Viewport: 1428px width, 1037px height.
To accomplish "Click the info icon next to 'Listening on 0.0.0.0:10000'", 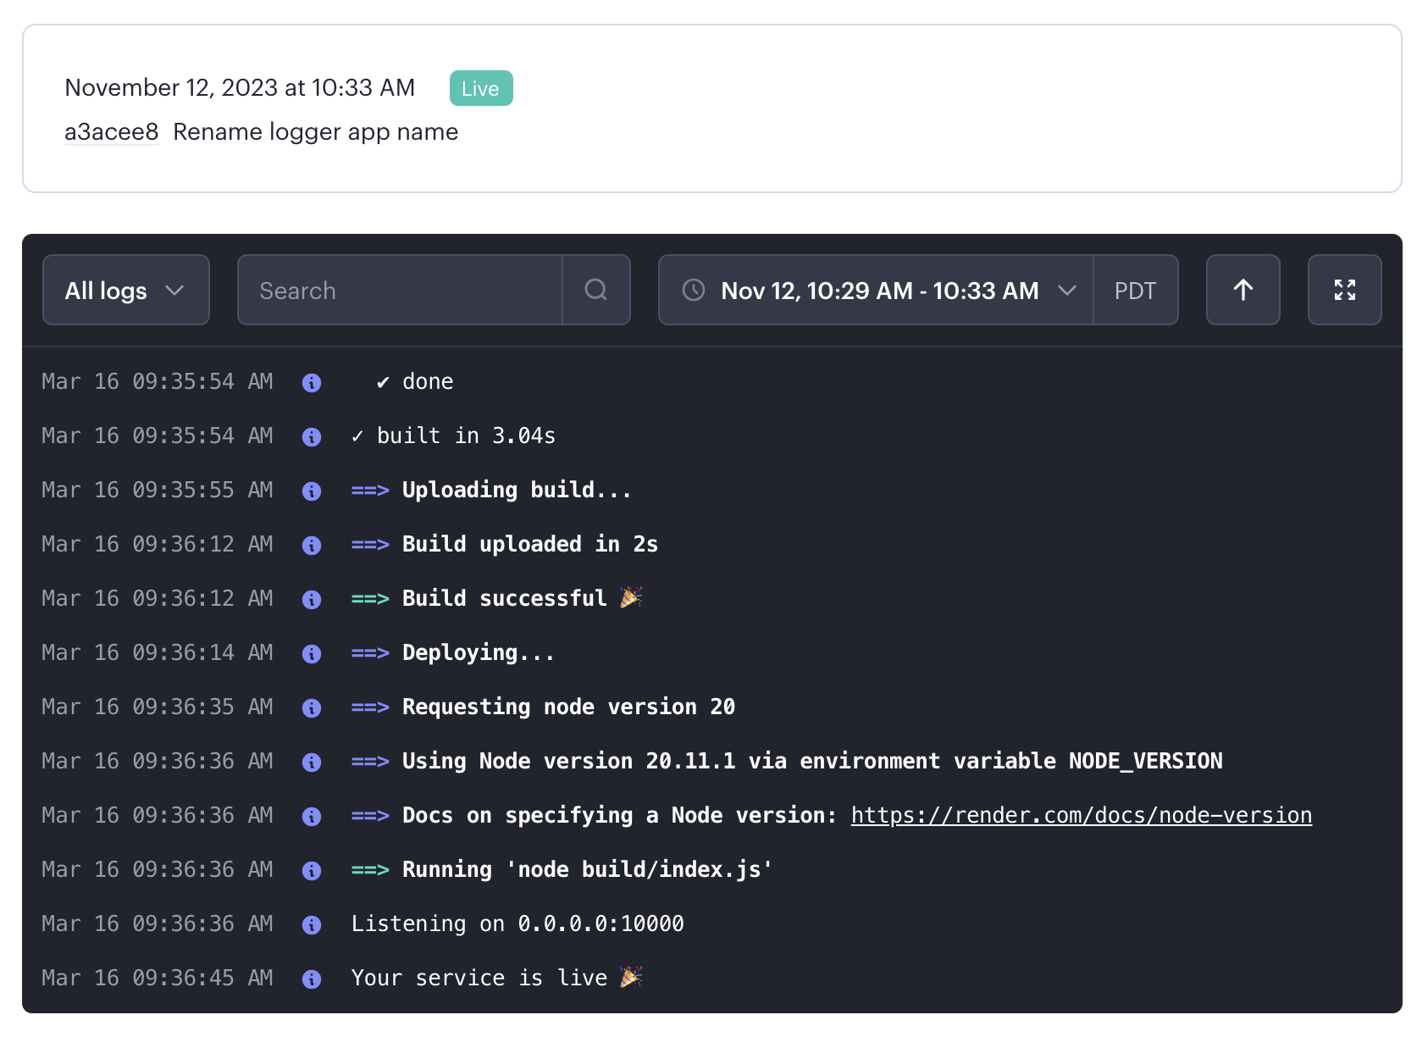I will tap(312, 924).
